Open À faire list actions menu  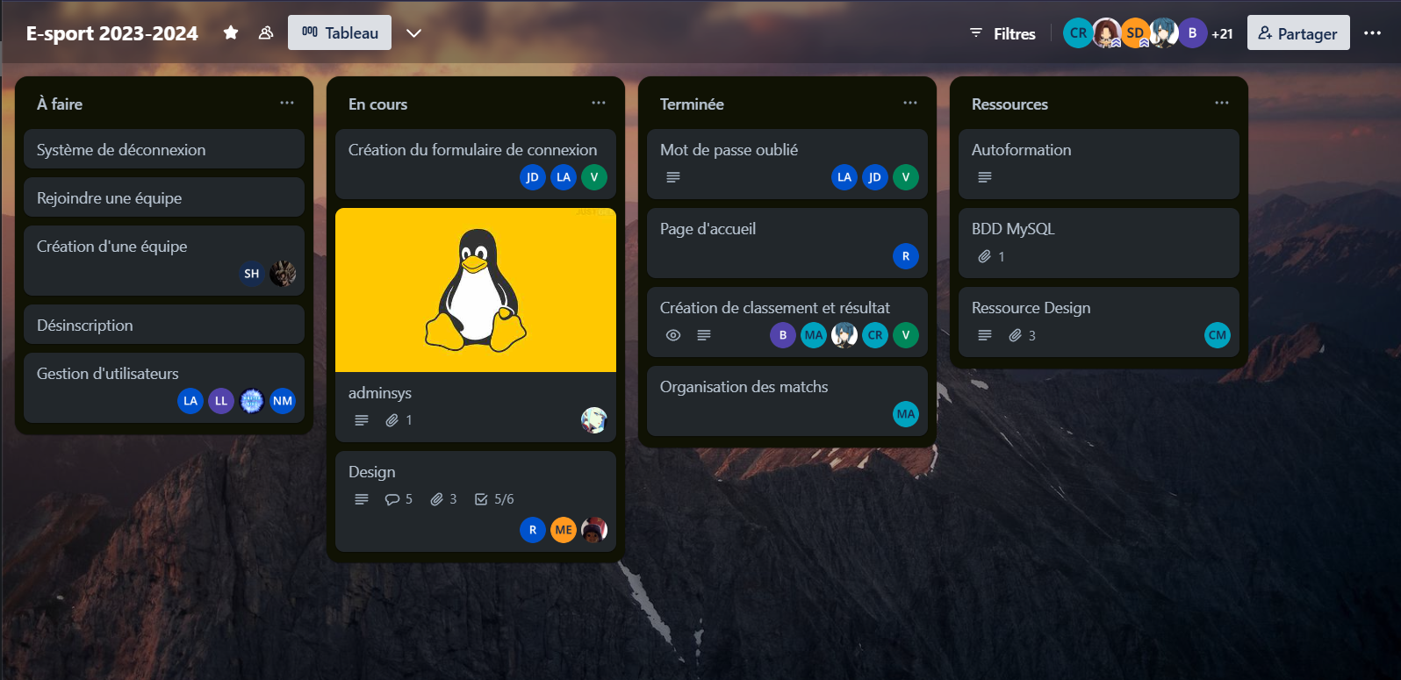(287, 103)
